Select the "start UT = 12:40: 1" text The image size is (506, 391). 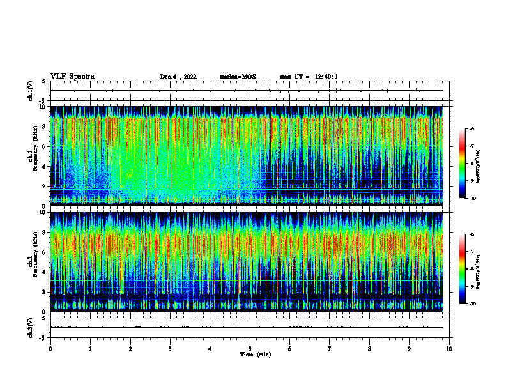coord(309,77)
